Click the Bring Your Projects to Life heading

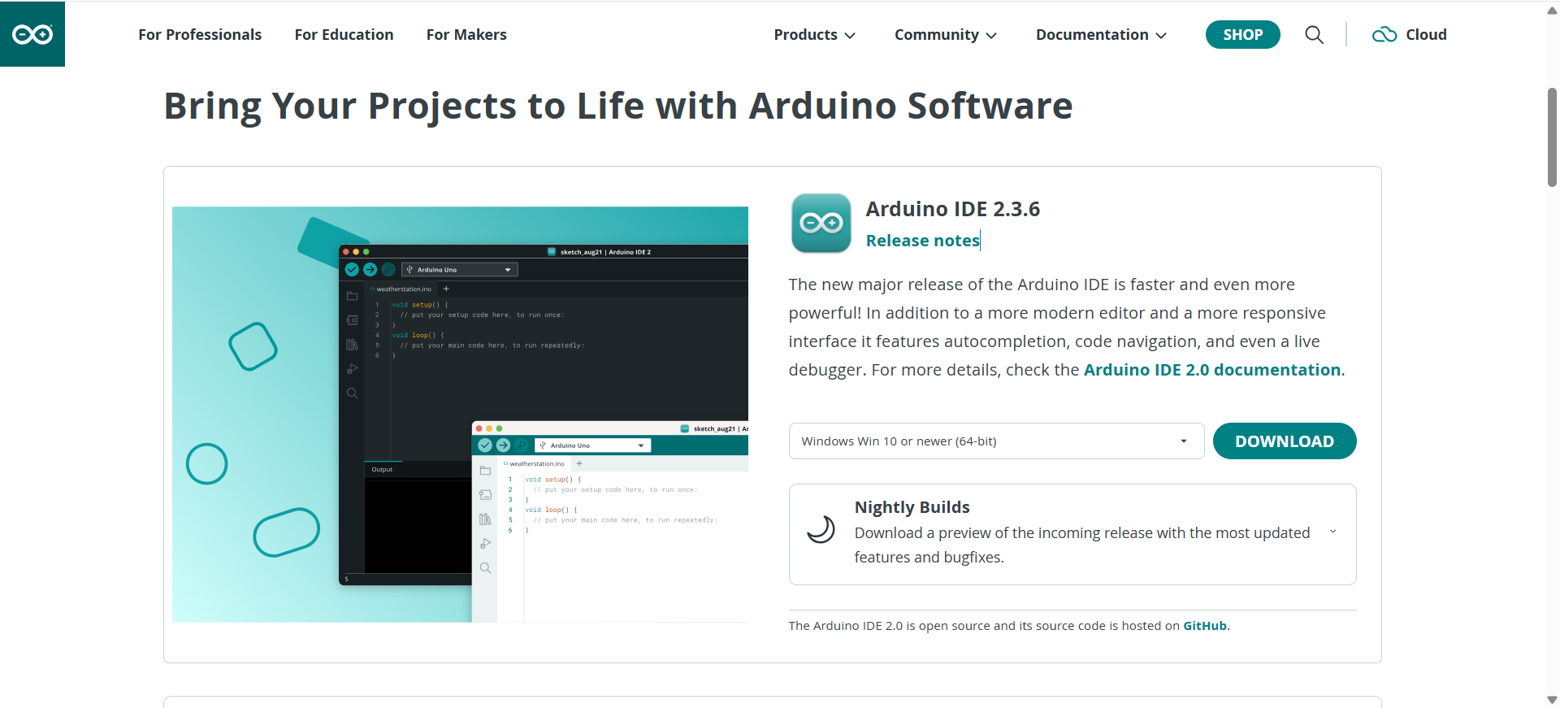pyautogui.click(x=618, y=106)
